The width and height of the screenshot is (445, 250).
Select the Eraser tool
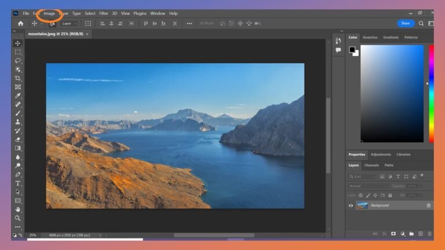17,139
